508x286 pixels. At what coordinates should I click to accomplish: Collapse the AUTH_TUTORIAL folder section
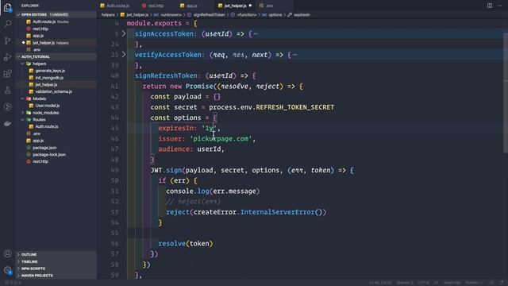tap(18, 56)
